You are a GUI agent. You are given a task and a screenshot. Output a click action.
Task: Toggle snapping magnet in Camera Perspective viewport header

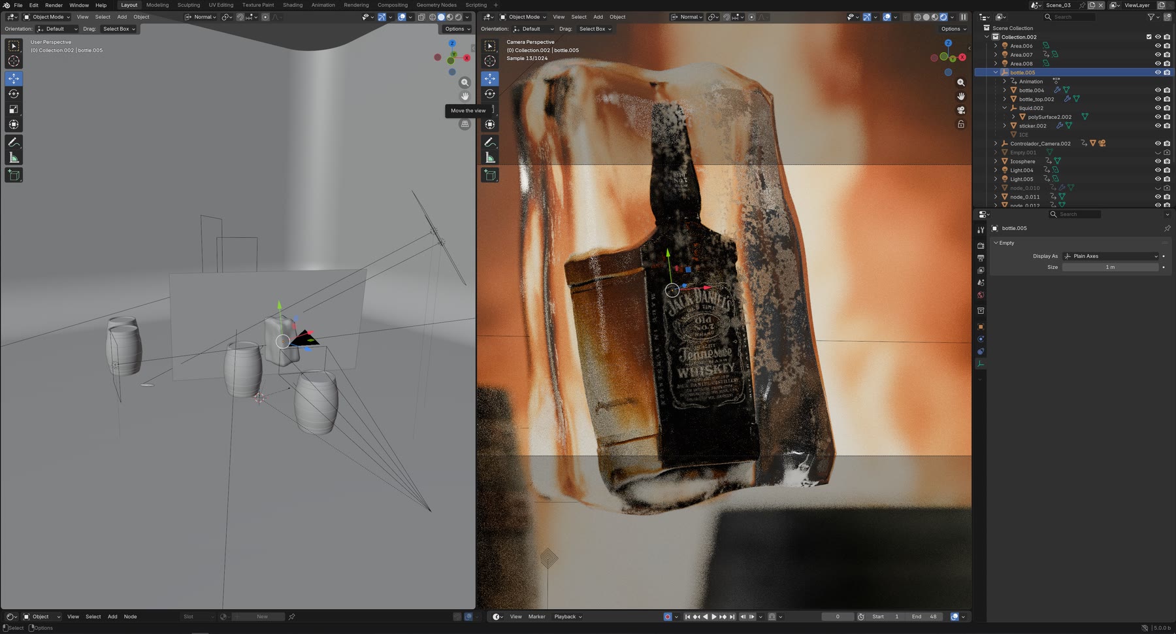click(727, 17)
